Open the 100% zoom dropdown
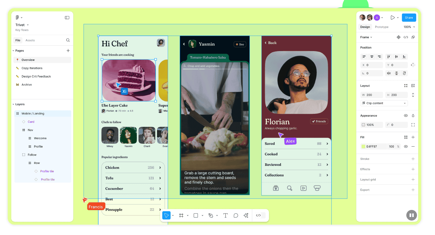 tap(409, 27)
